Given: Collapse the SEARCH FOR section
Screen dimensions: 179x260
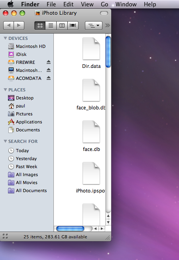Looking at the screenshot, I should (x=5, y=141).
